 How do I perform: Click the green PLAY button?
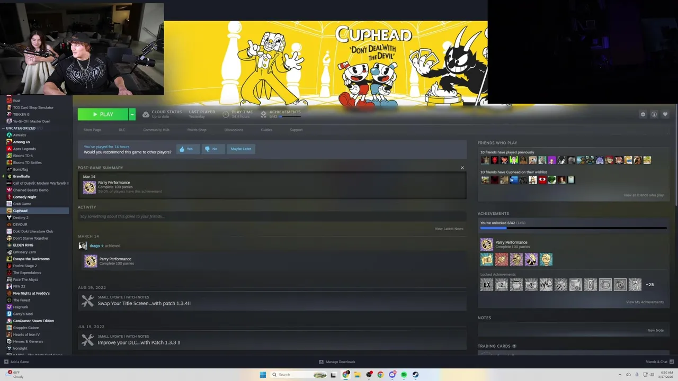click(x=103, y=114)
